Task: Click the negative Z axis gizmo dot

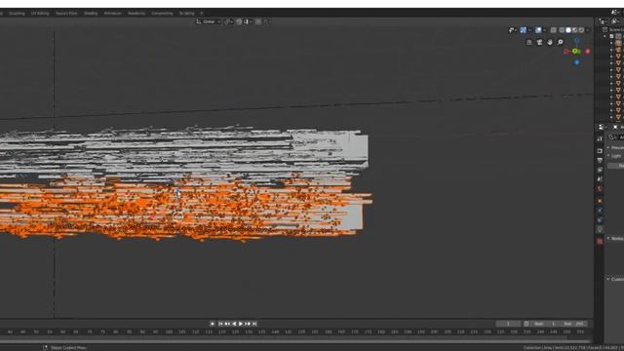Action: coord(576,62)
